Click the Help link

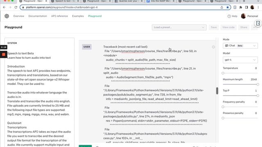tap(235, 16)
